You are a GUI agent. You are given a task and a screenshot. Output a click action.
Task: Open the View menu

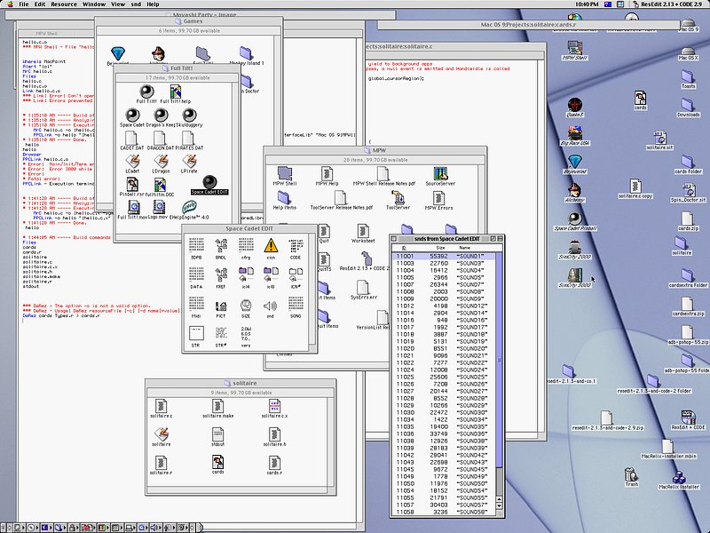click(118, 4)
